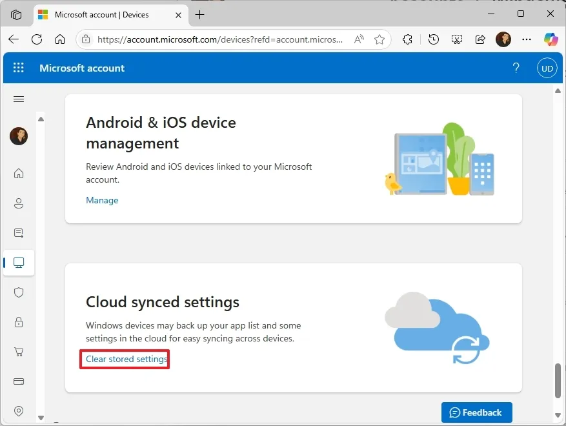Open Privacy using the shield sidebar icon

[x=19, y=292]
